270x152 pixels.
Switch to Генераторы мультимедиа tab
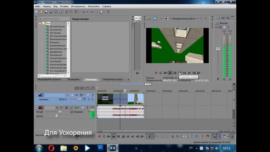pos(112,79)
